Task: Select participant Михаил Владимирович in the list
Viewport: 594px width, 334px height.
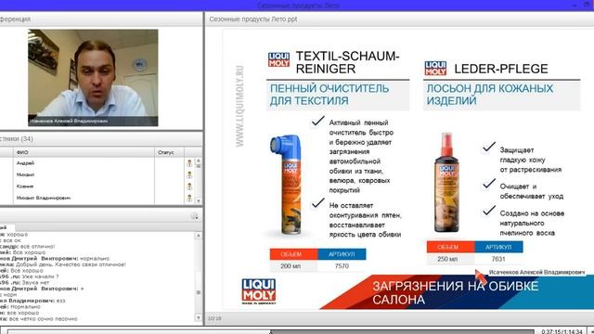Action: pyautogui.click(x=44, y=198)
